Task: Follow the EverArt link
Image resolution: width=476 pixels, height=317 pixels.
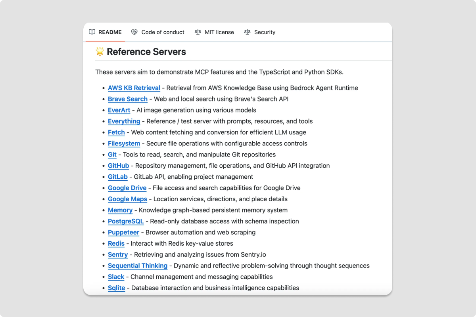Action: point(119,110)
